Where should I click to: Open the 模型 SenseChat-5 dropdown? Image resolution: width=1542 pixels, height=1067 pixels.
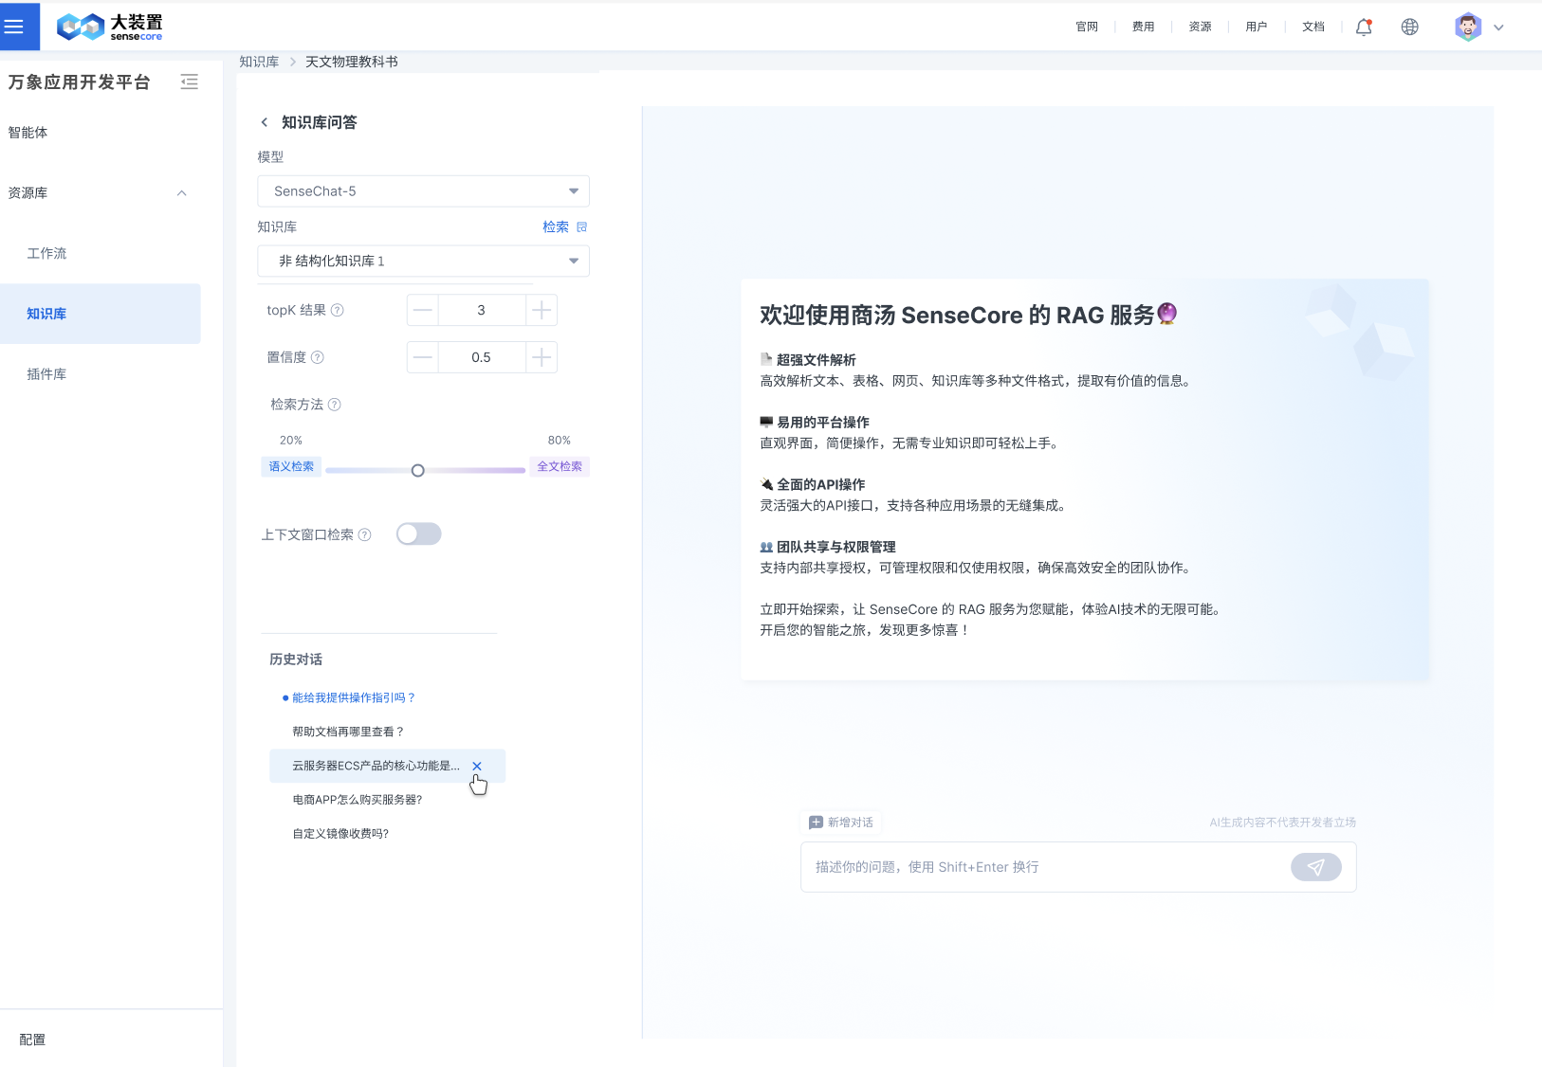423,191
